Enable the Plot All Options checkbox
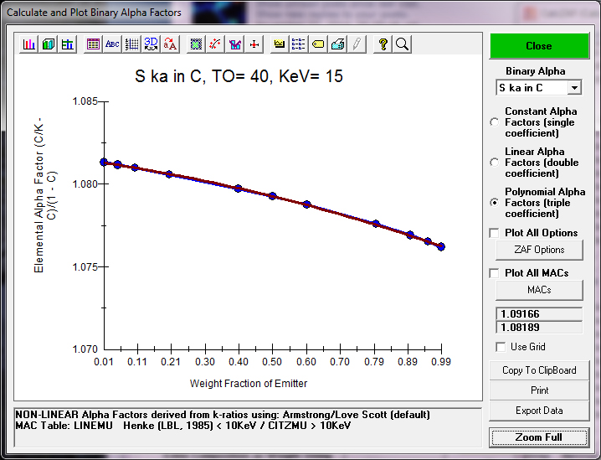 pyautogui.click(x=495, y=233)
